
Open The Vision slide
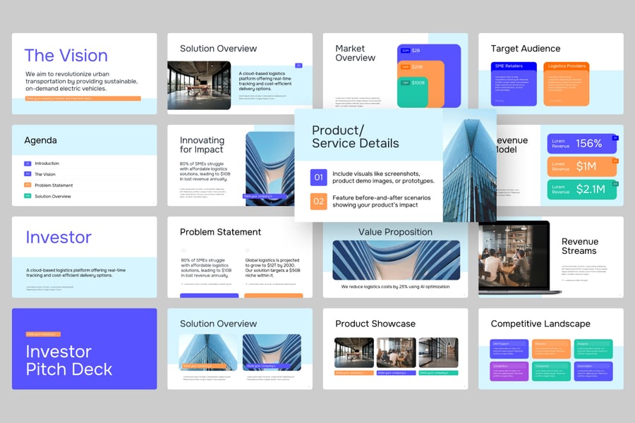(84, 73)
